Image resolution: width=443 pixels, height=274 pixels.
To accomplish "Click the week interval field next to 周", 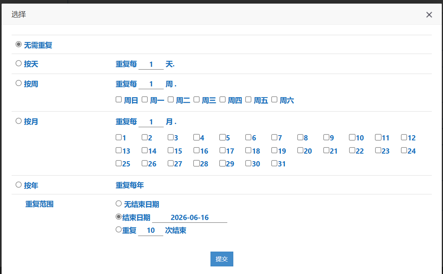I will pos(151,84).
